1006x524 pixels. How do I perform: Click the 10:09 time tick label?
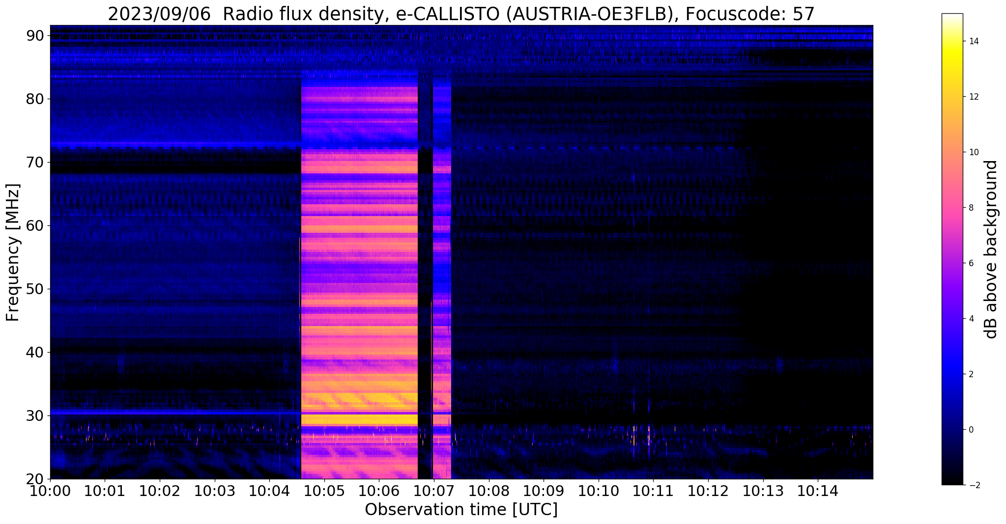(x=544, y=491)
